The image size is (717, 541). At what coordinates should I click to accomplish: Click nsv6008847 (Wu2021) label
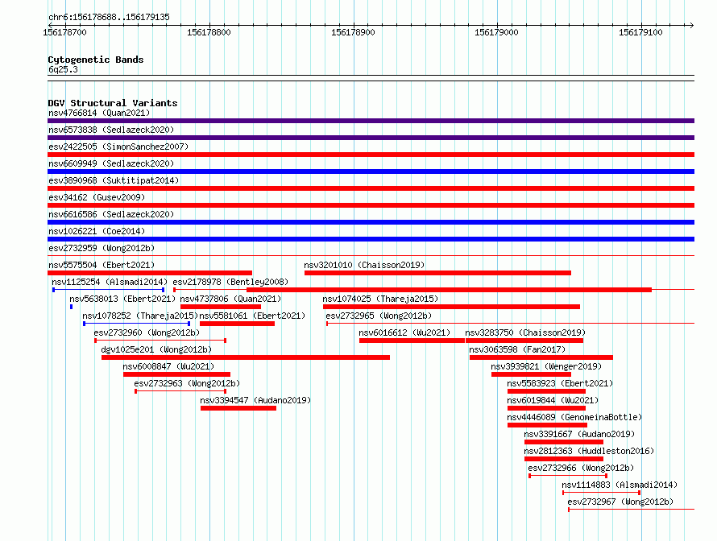click(x=168, y=366)
